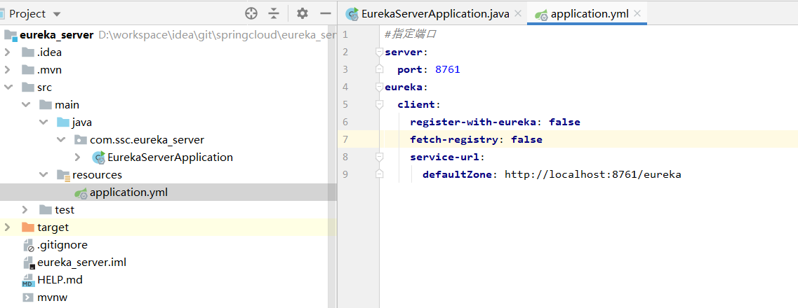Close the application.yml tab

[x=637, y=14]
